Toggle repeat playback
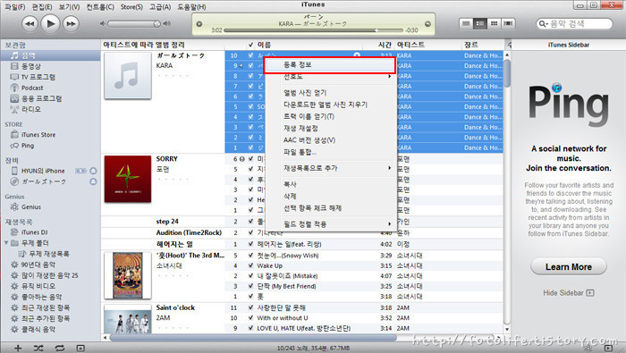626x353 pixels. pyautogui.click(x=60, y=349)
